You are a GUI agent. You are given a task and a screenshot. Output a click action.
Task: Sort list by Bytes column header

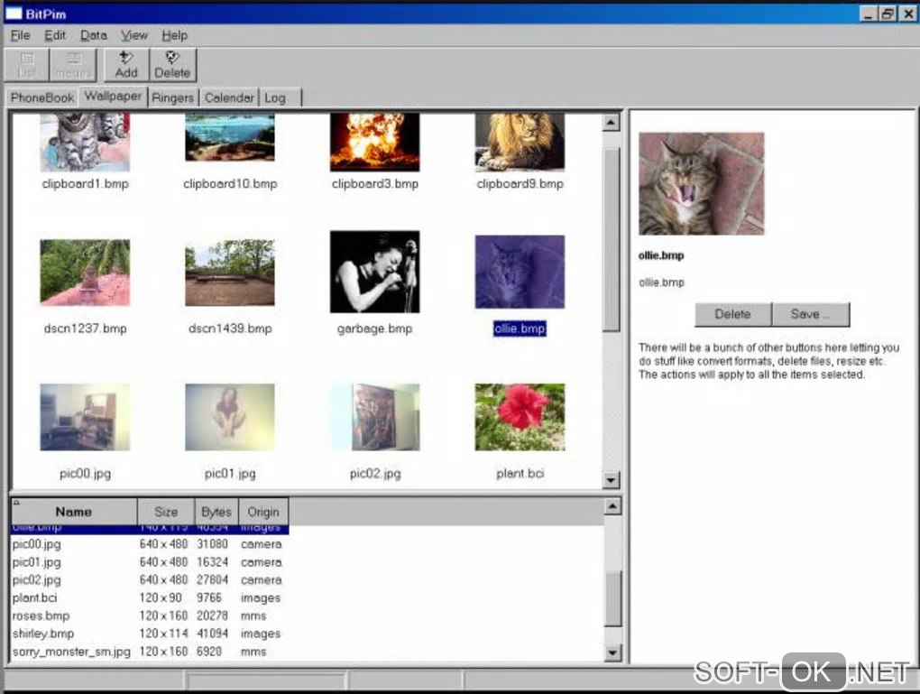(x=216, y=512)
